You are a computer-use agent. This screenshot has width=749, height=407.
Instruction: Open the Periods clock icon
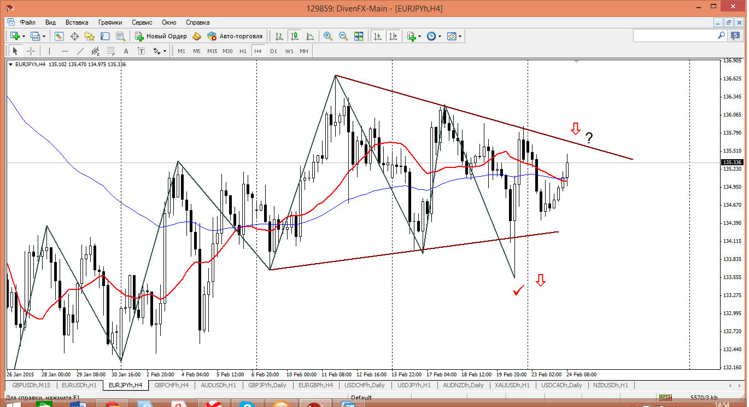(431, 36)
